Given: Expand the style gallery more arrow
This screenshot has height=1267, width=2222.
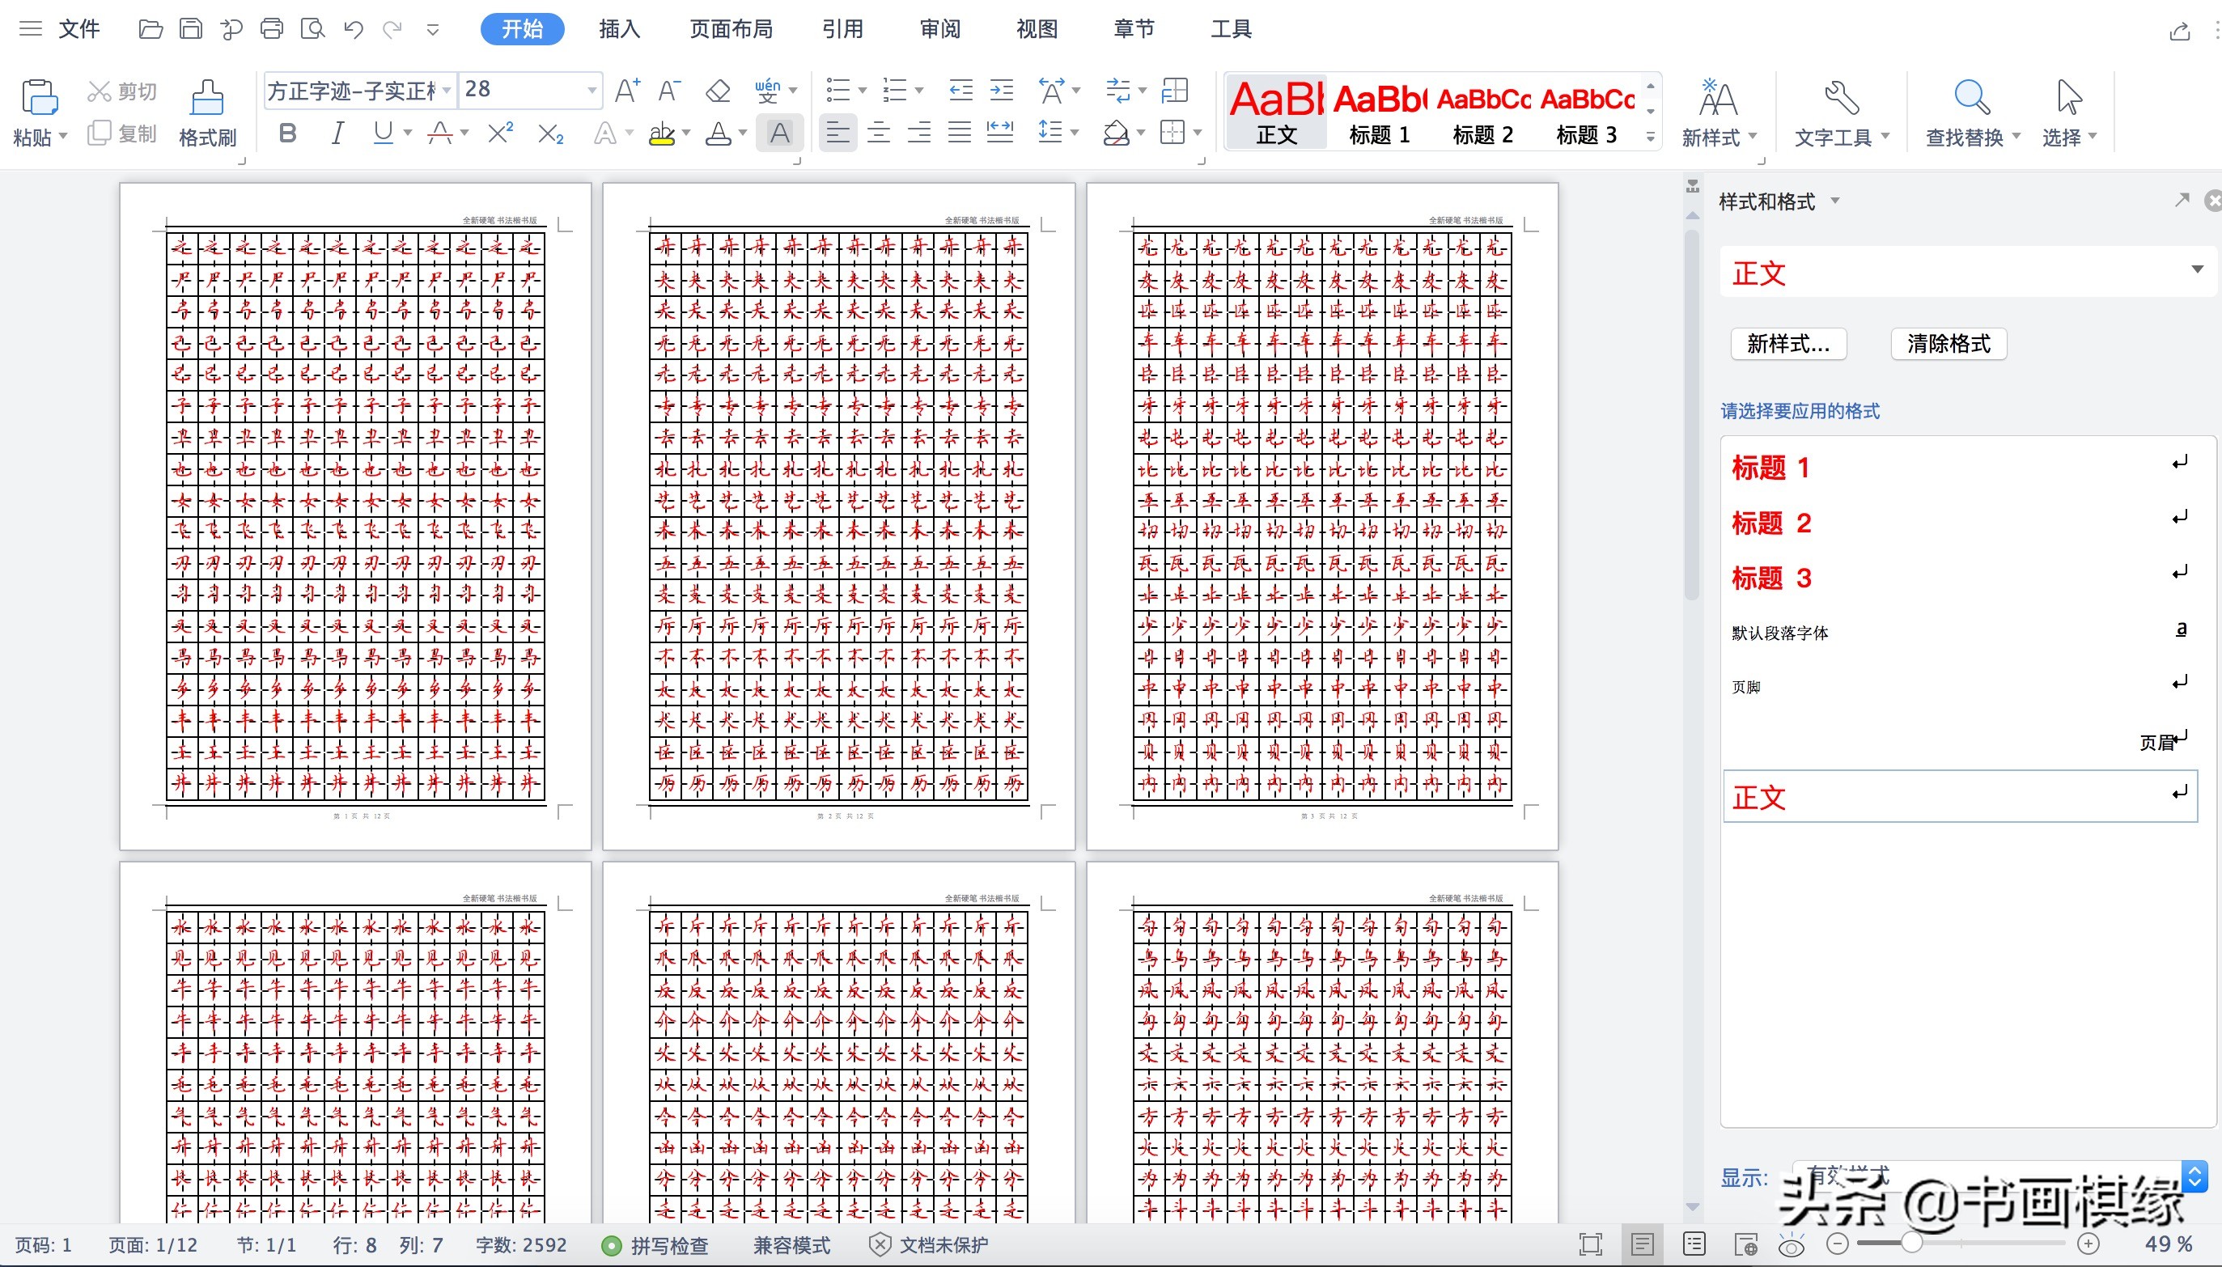Looking at the screenshot, I should 1650,137.
